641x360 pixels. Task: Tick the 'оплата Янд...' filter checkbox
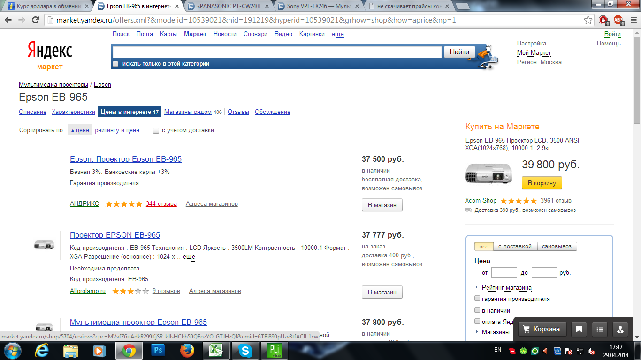pos(478,322)
